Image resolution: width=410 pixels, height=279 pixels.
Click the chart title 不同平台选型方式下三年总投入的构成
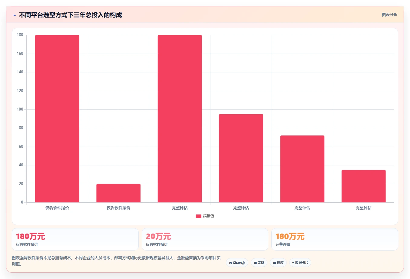(x=70, y=15)
